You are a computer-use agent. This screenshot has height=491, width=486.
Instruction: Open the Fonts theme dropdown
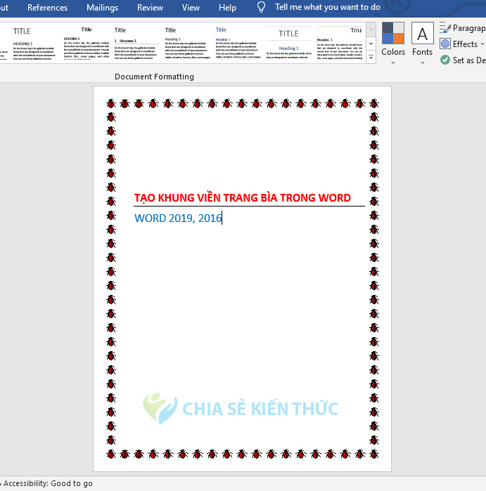423,44
